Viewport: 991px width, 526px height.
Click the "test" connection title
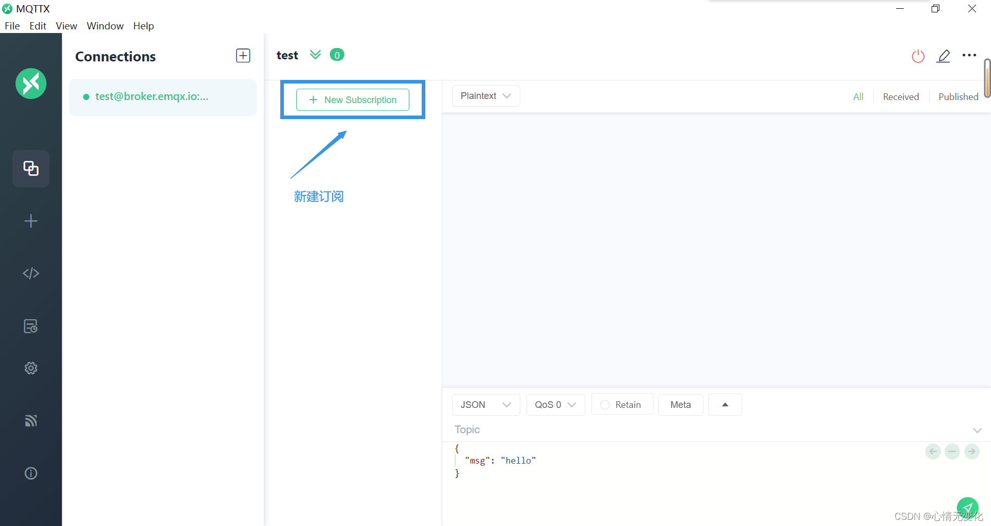pos(287,55)
